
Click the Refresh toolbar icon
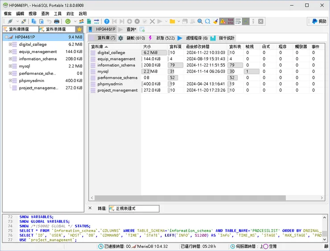tap(68, 21)
